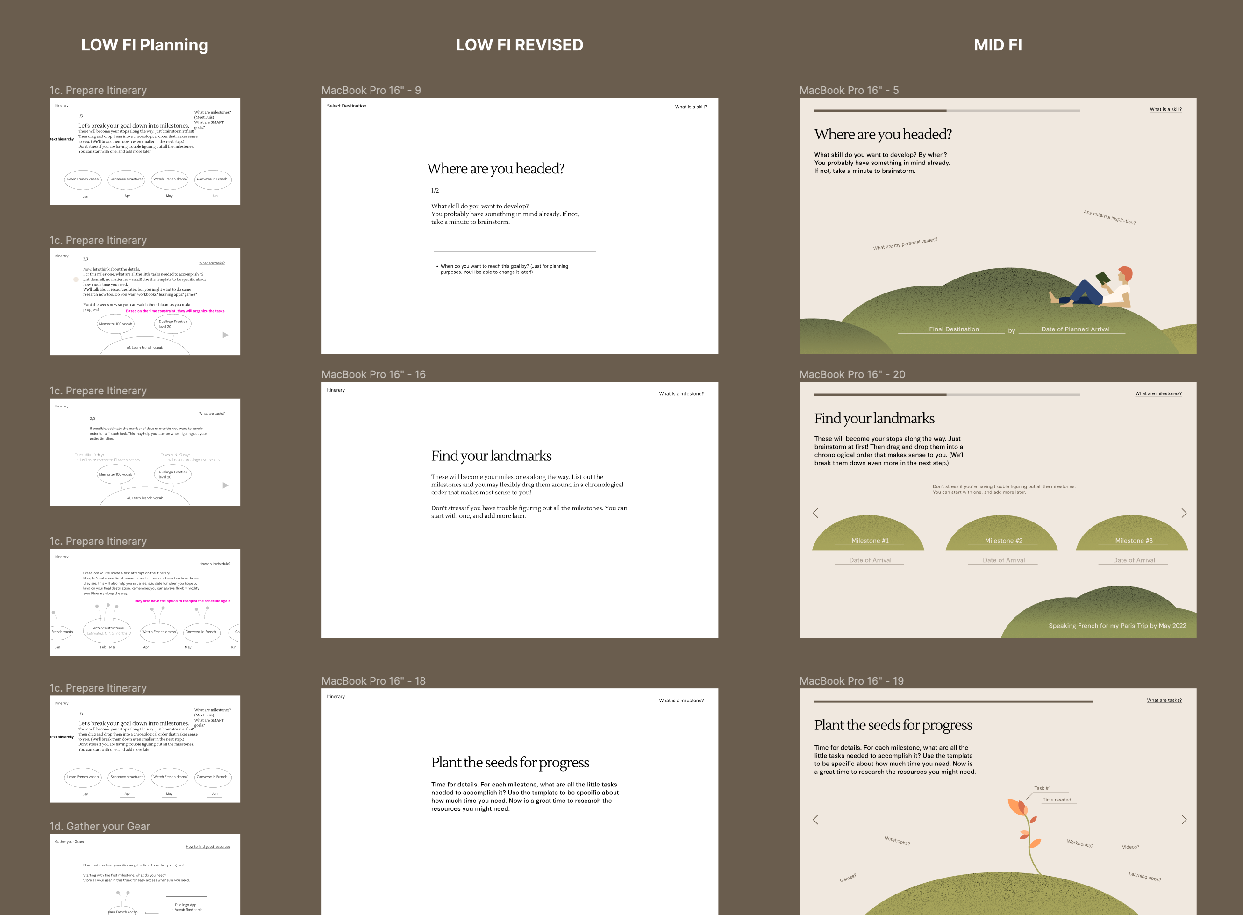
Task: Click Date of Arrival under Milestone #1
Action: 870,560
